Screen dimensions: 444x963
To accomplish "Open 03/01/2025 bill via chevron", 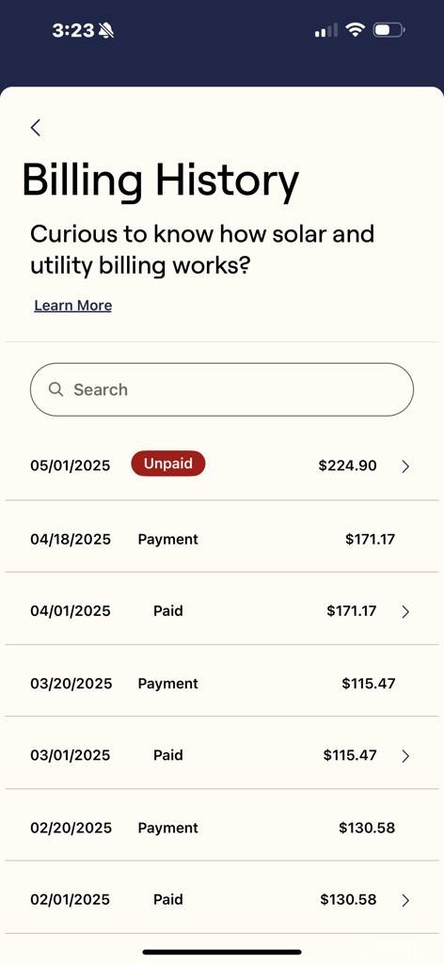I will (x=405, y=756).
